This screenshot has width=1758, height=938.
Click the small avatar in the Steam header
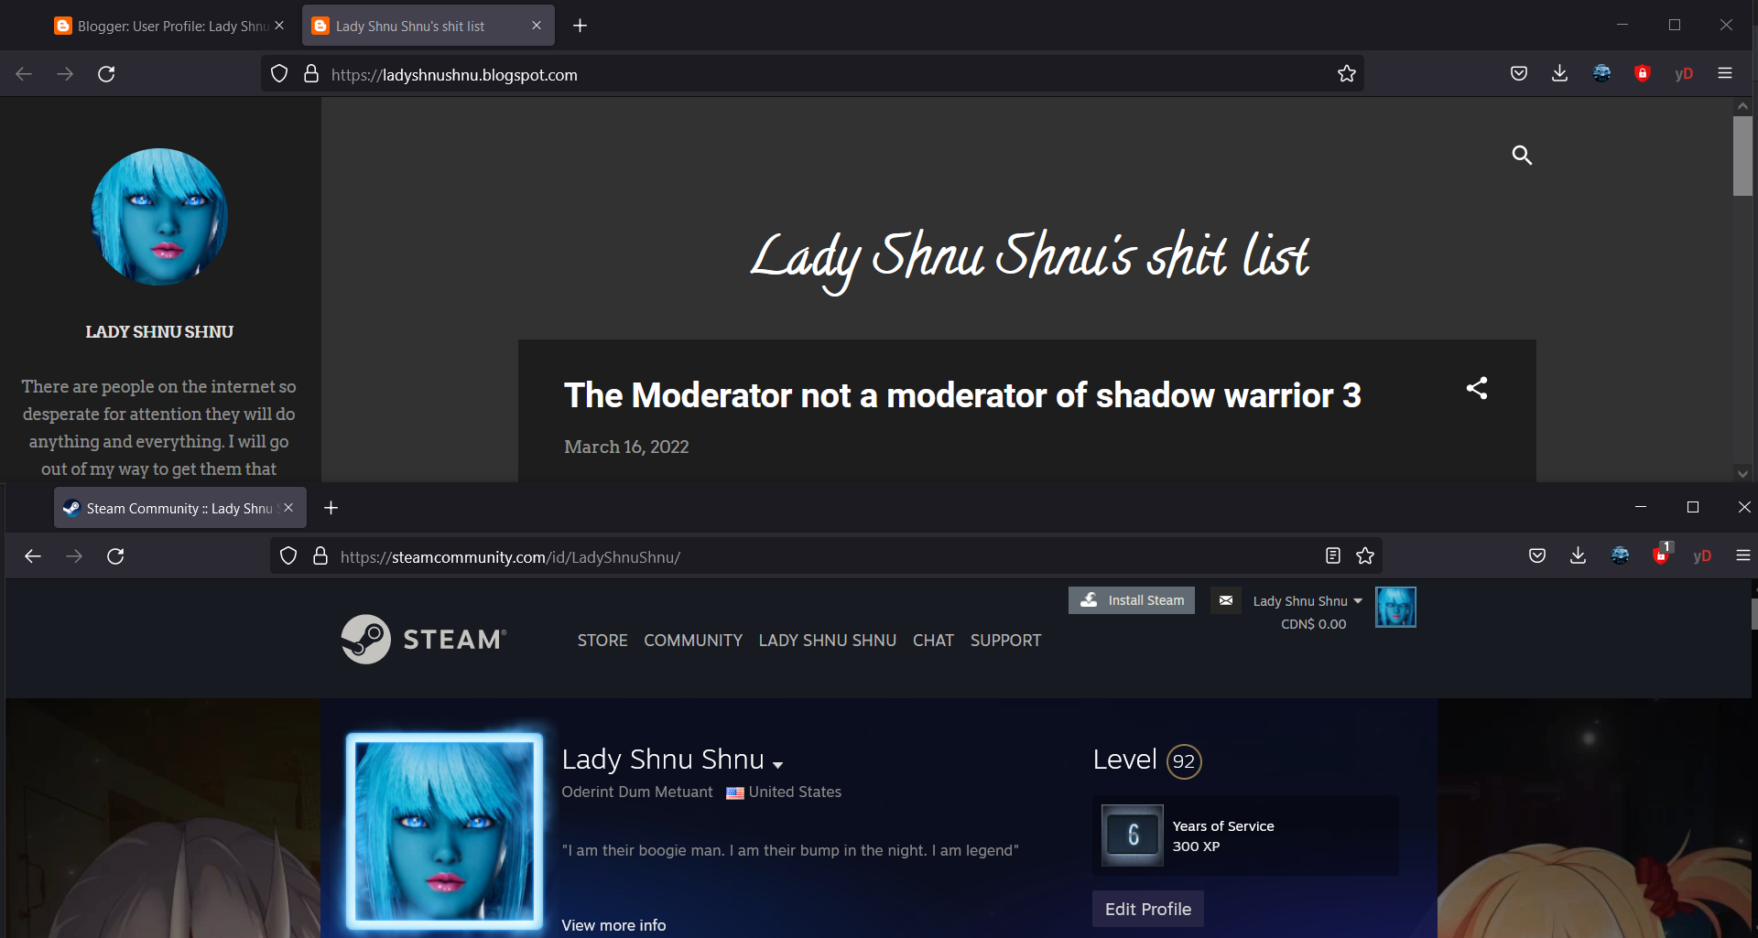click(x=1395, y=607)
